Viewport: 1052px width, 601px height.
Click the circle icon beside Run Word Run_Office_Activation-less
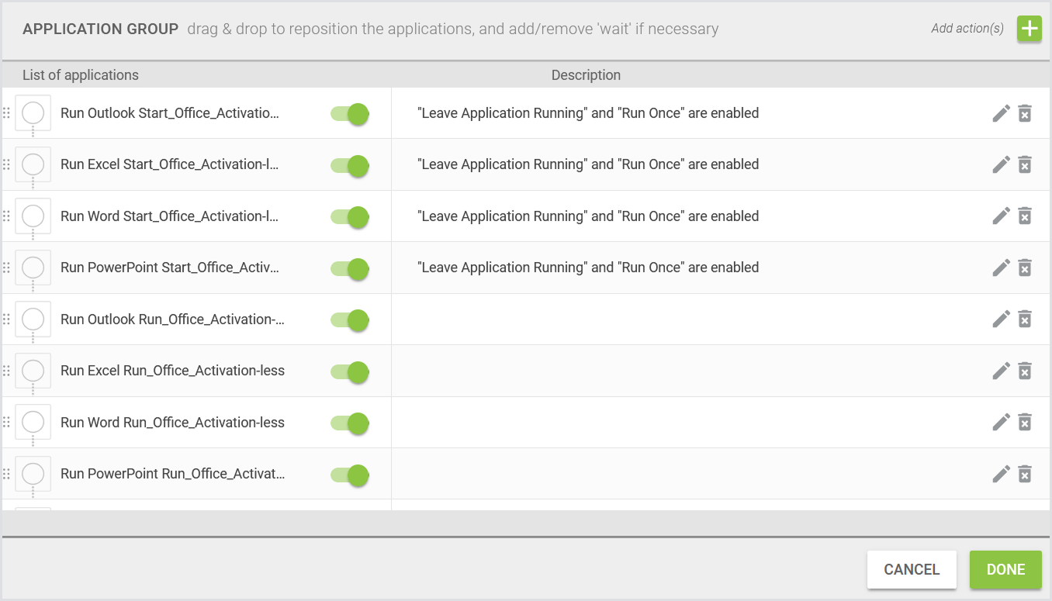(x=33, y=422)
